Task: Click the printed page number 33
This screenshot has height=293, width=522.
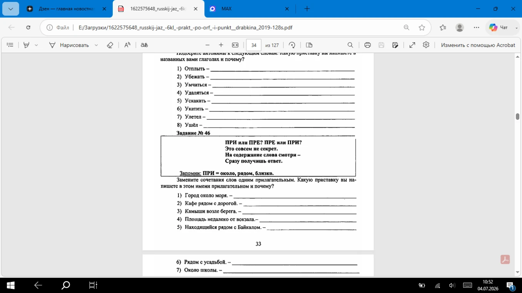Action: (258, 244)
